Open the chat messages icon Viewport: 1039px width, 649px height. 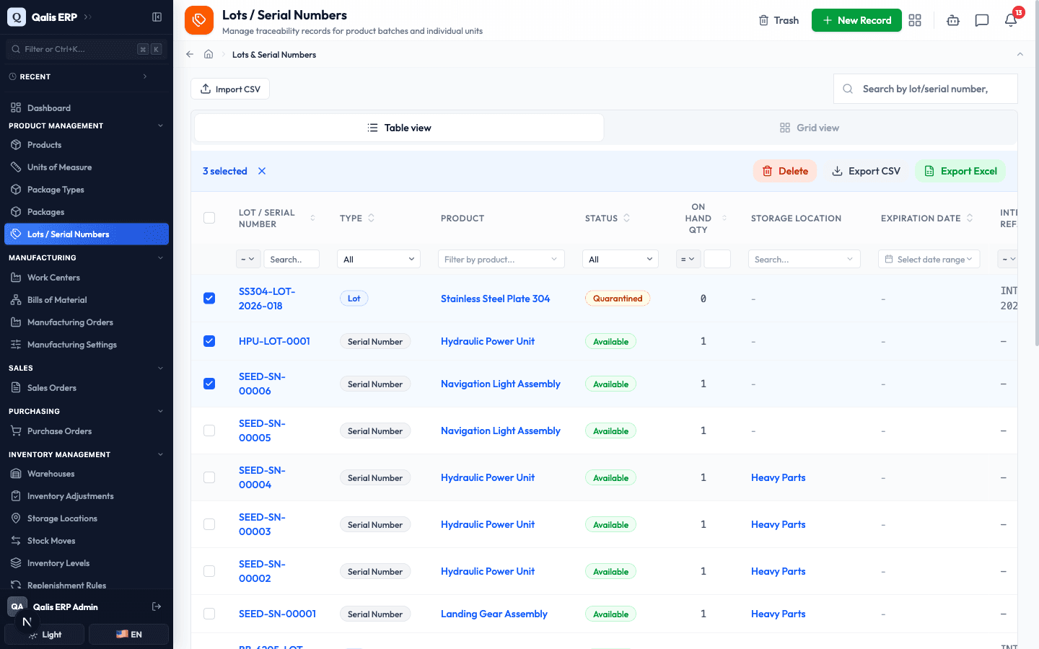coord(982,20)
